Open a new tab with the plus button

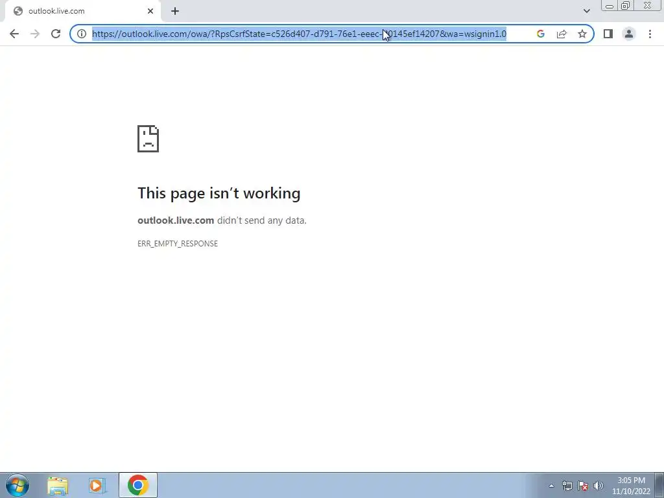(175, 11)
